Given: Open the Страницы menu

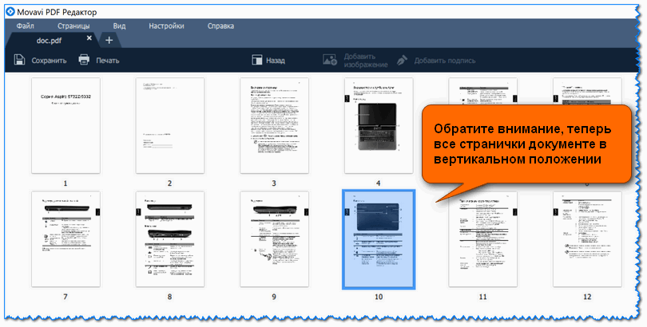Looking at the screenshot, I should point(73,26).
